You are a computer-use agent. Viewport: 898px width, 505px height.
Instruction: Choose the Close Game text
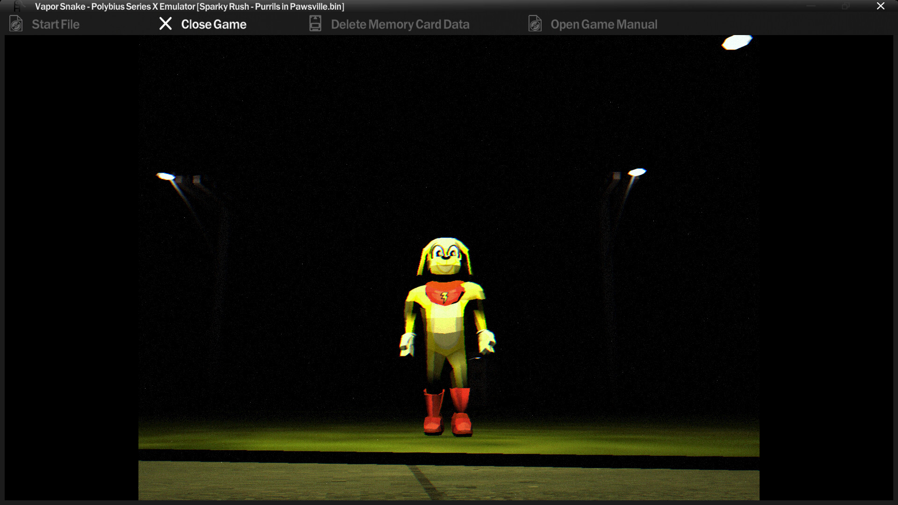click(x=213, y=24)
